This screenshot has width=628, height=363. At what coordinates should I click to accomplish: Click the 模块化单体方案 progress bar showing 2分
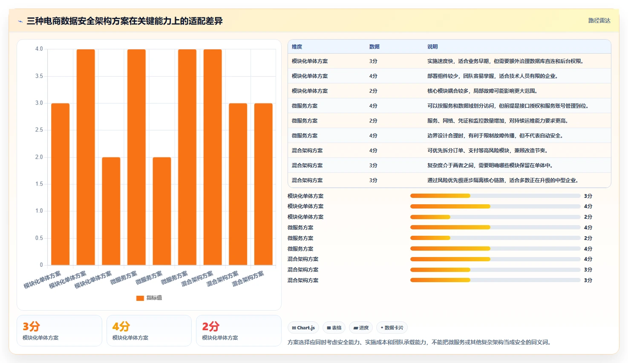point(495,217)
